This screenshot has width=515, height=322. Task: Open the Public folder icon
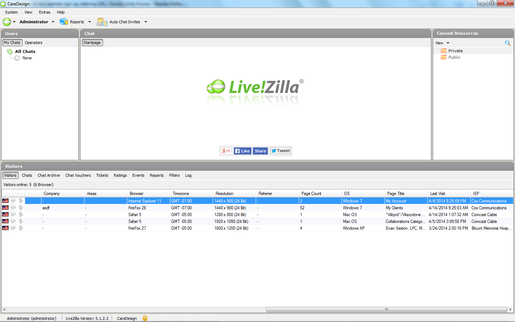click(x=443, y=57)
